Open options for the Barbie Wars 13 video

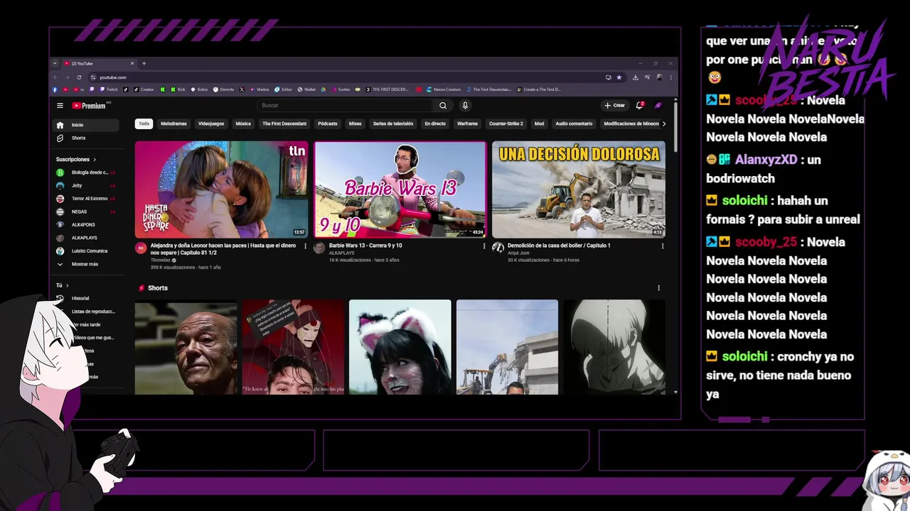point(484,246)
